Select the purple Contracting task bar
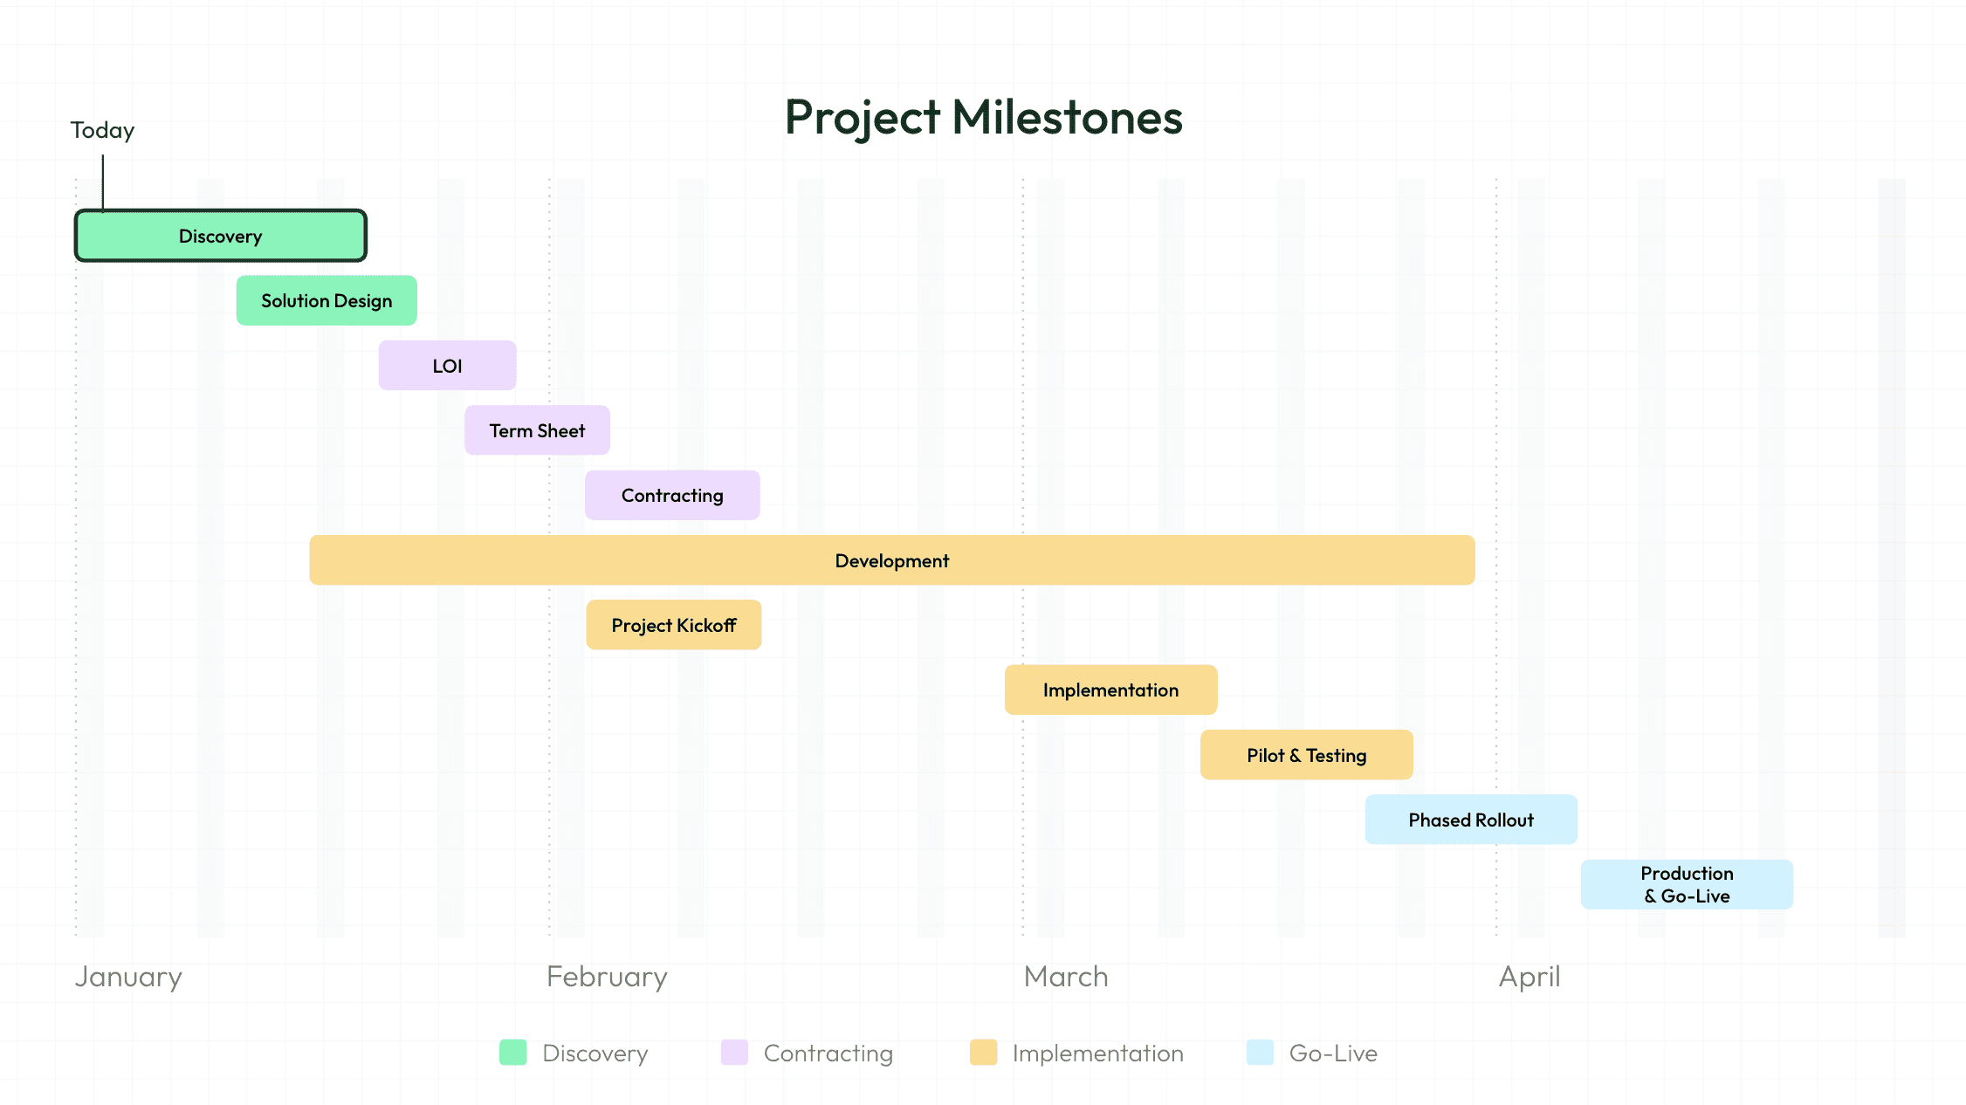Image resolution: width=1966 pixels, height=1105 pixels. [672, 495]
